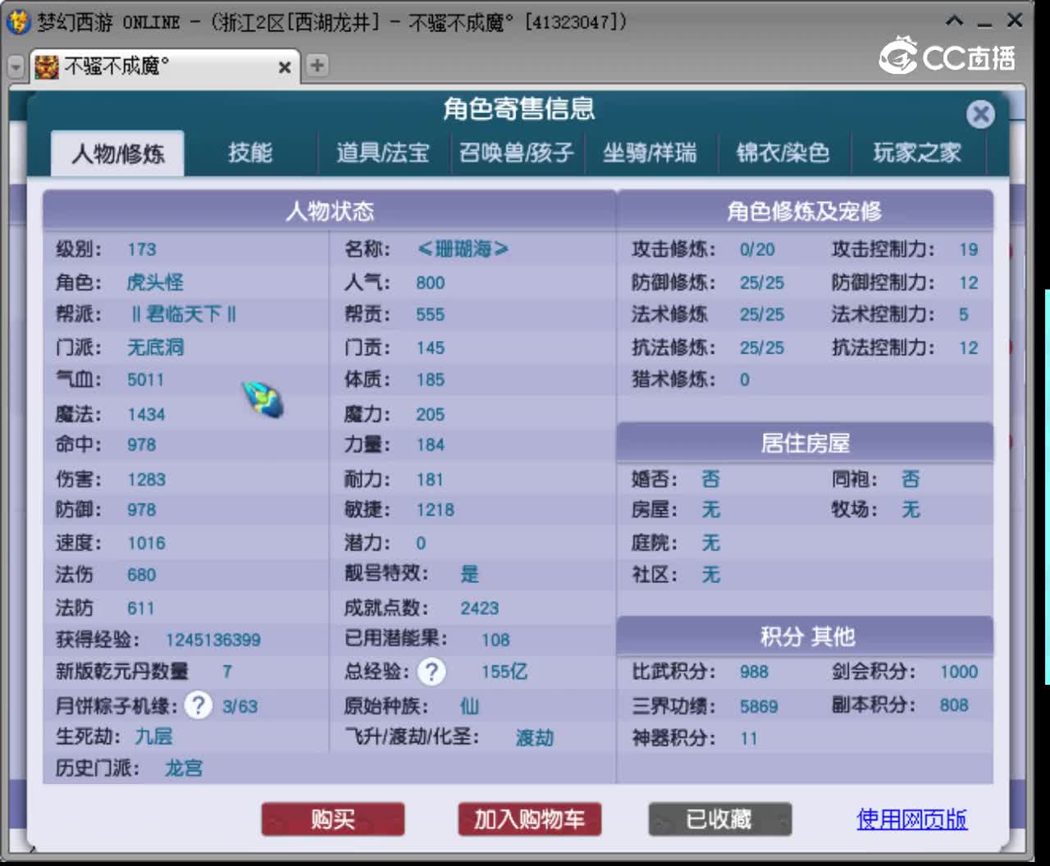Click the 魔法 value 1434

coord(146,415)
